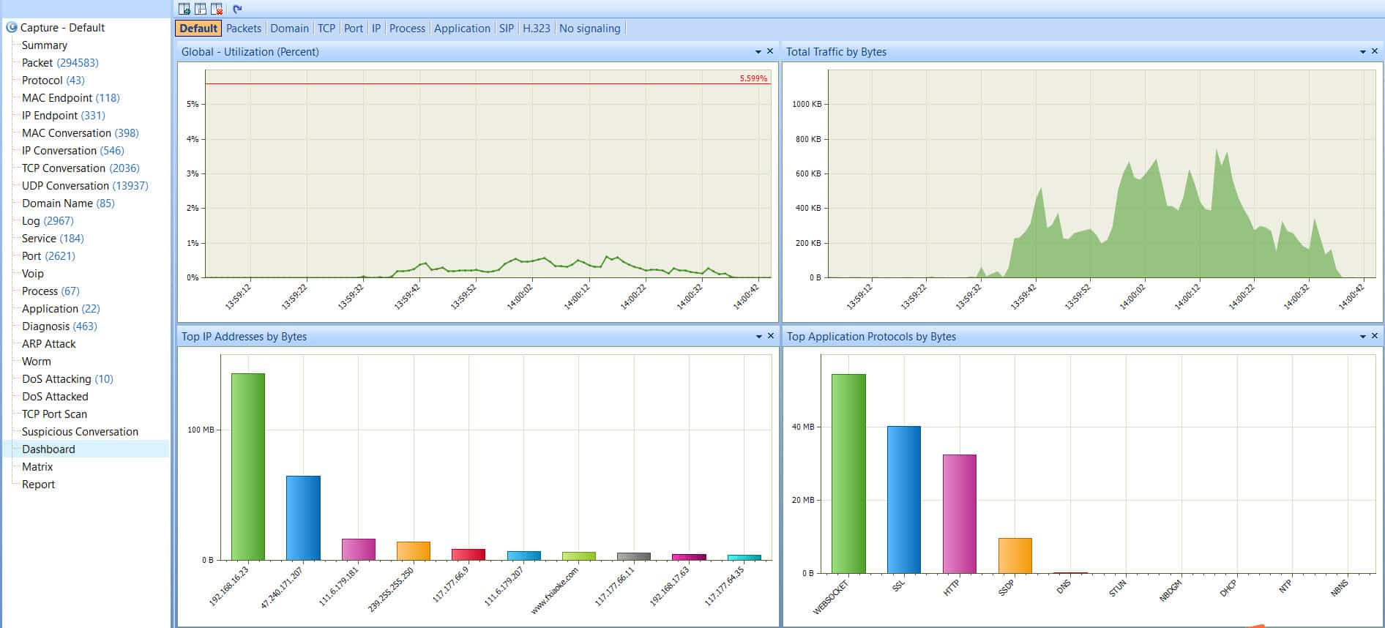The image size is (1385, 628).
Task: Open Total Traffic by Bytes dropdown arrow
Action: pos(1363,52)
